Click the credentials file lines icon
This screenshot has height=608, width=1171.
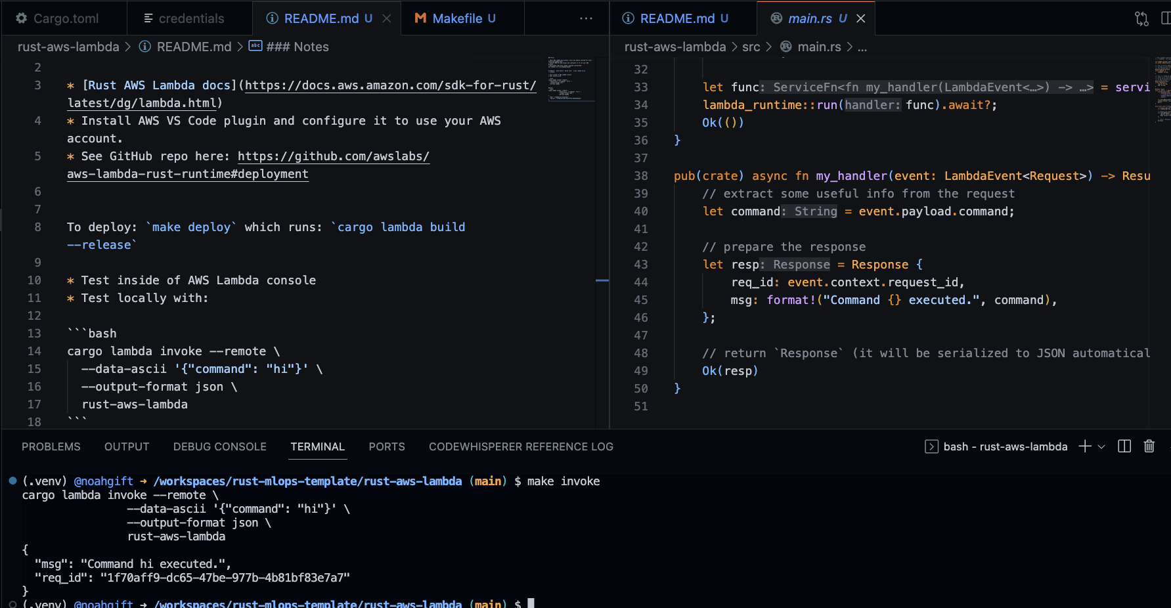(148, 18)
